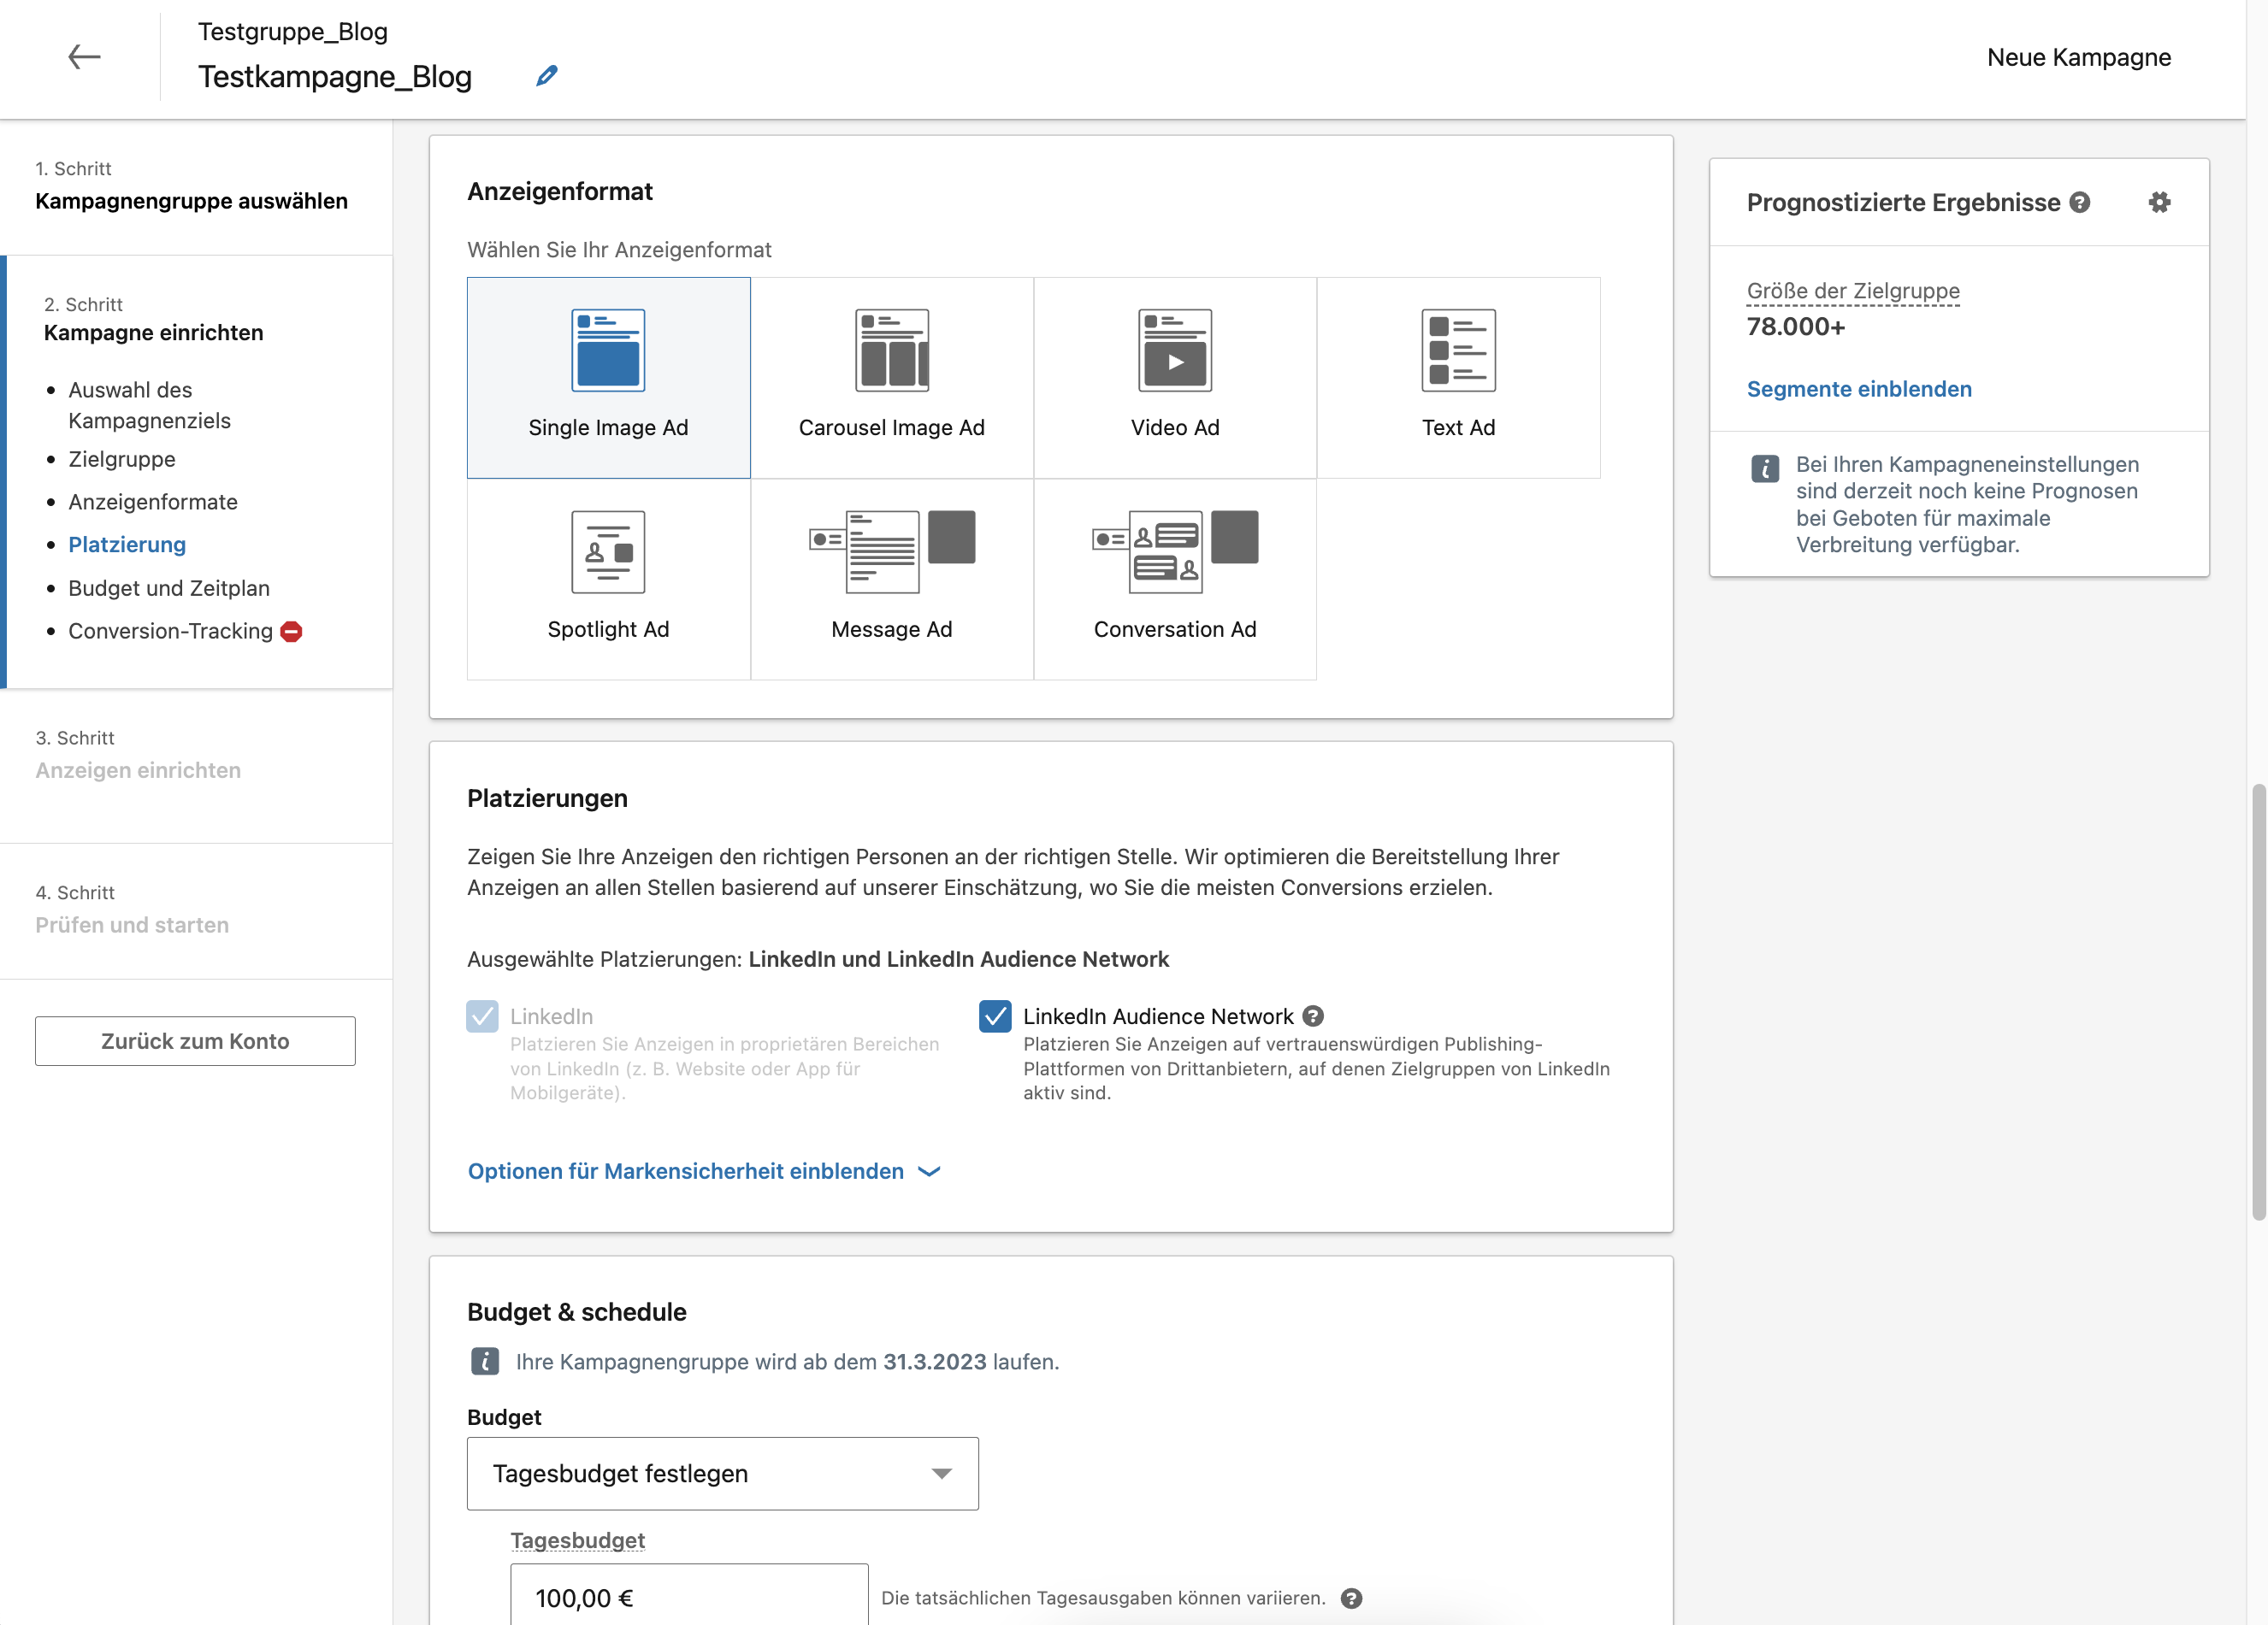
Task: Click the 100,00 € daily budget field
Action: pos(689,1596)
